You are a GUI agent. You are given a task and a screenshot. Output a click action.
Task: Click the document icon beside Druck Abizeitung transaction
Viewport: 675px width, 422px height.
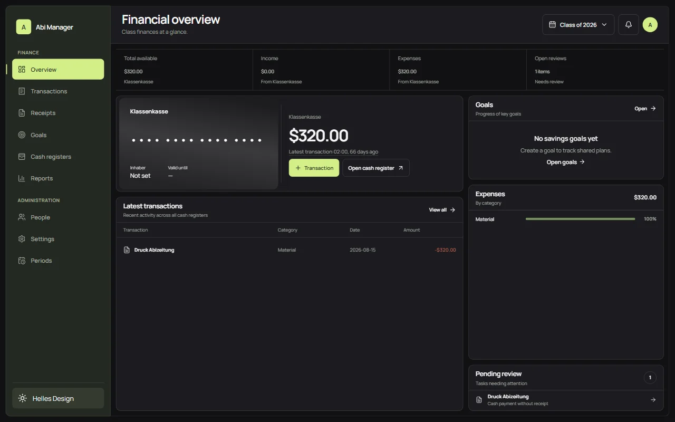tap(127, 250)
